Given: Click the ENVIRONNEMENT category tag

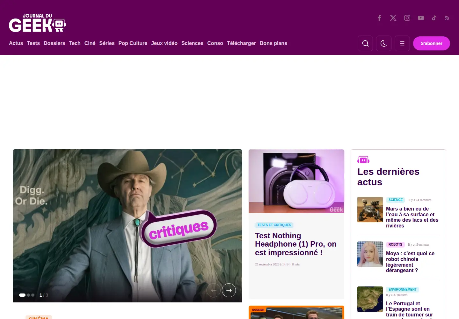Looking at the screenshot, I should pos(403,289).
